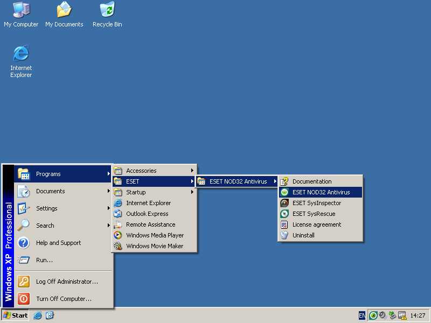431x323 pixels.
Task: Choose Log Off Administrator... in Start menu
Action: point(63,282)
